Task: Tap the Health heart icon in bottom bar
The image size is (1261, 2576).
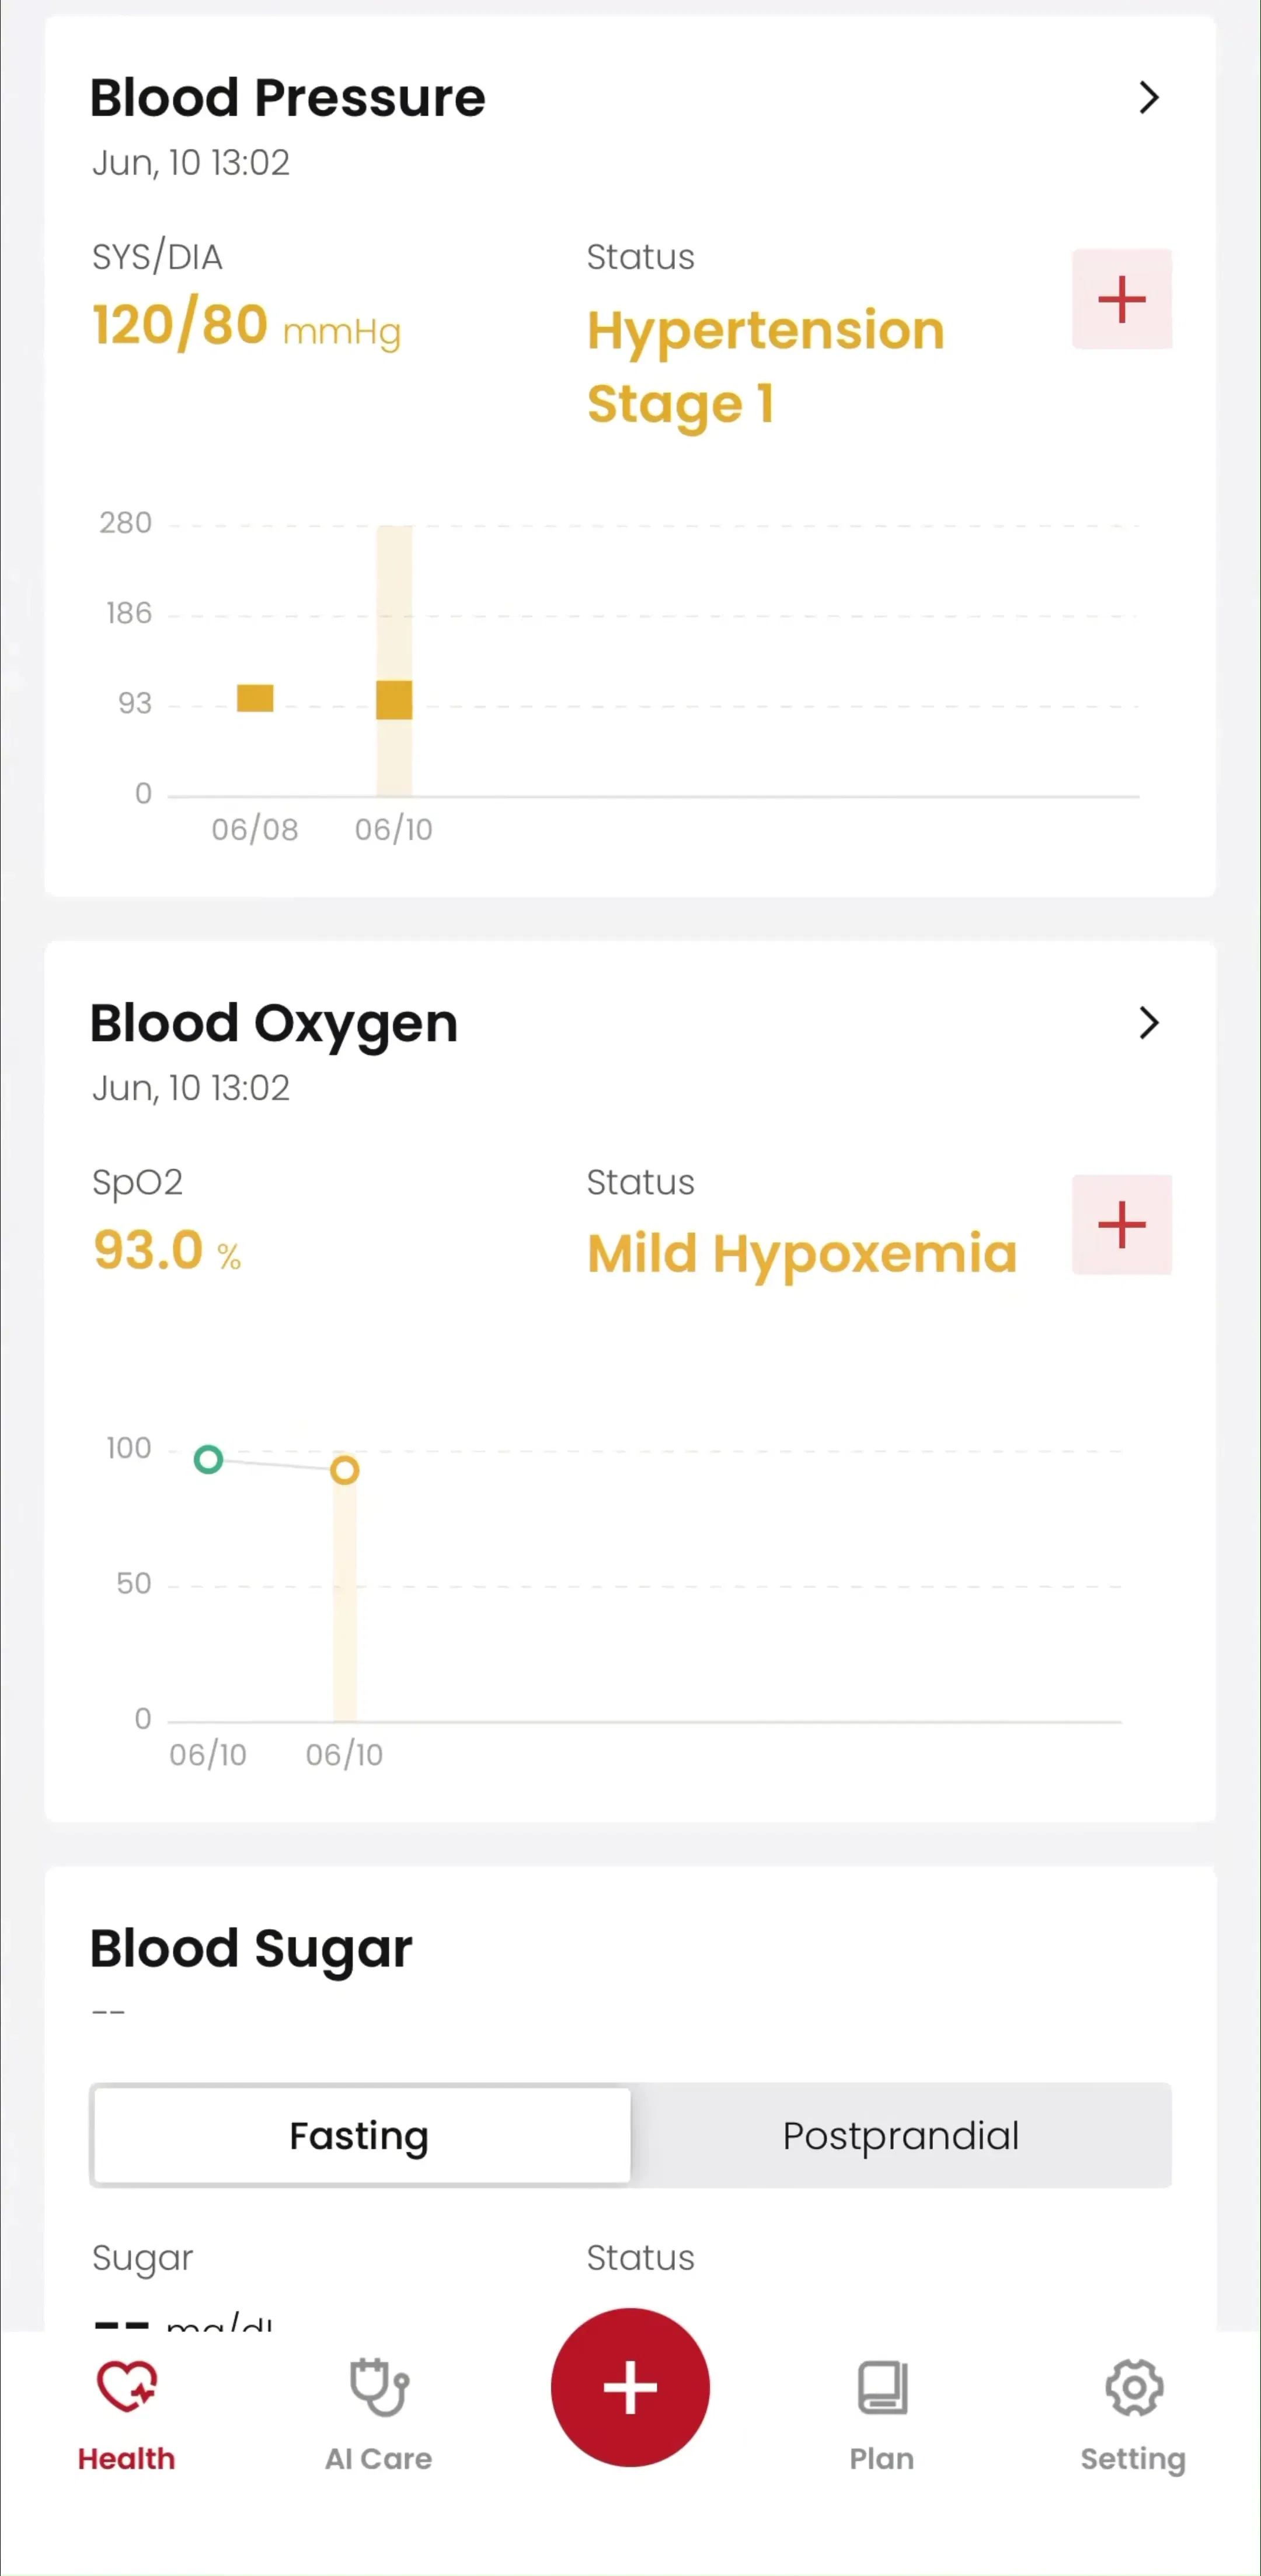Action: [x=127, y=2387]
